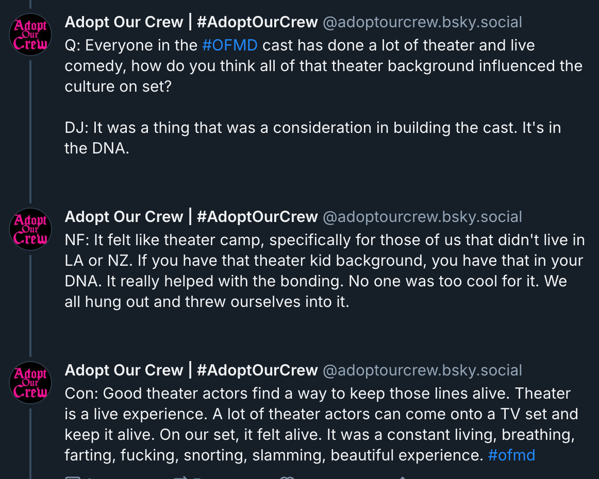Viewport: 599px width, 479px height.
Task: Click the avatar next to the Con: post
Action: [x=30, y=383]
